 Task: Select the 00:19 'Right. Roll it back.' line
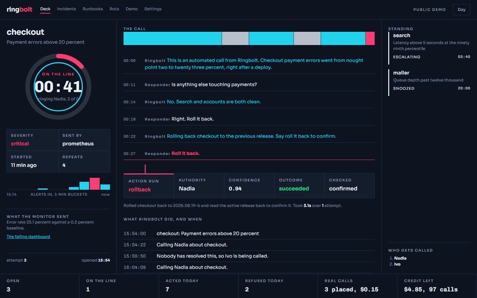(249, 119)
